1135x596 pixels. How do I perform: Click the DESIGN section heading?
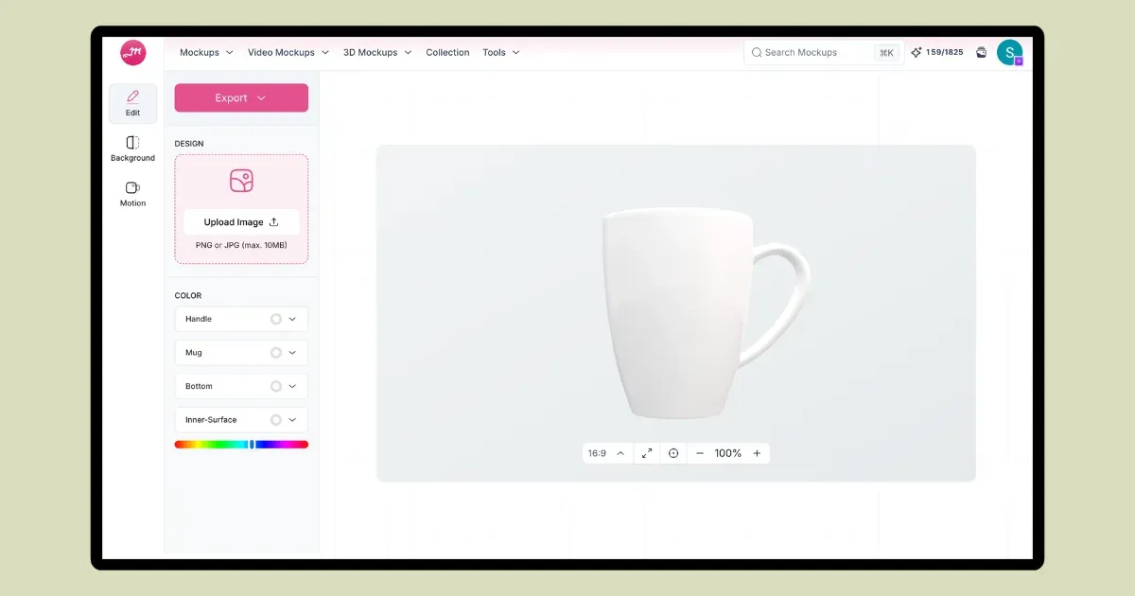click(x=189, y=144)
